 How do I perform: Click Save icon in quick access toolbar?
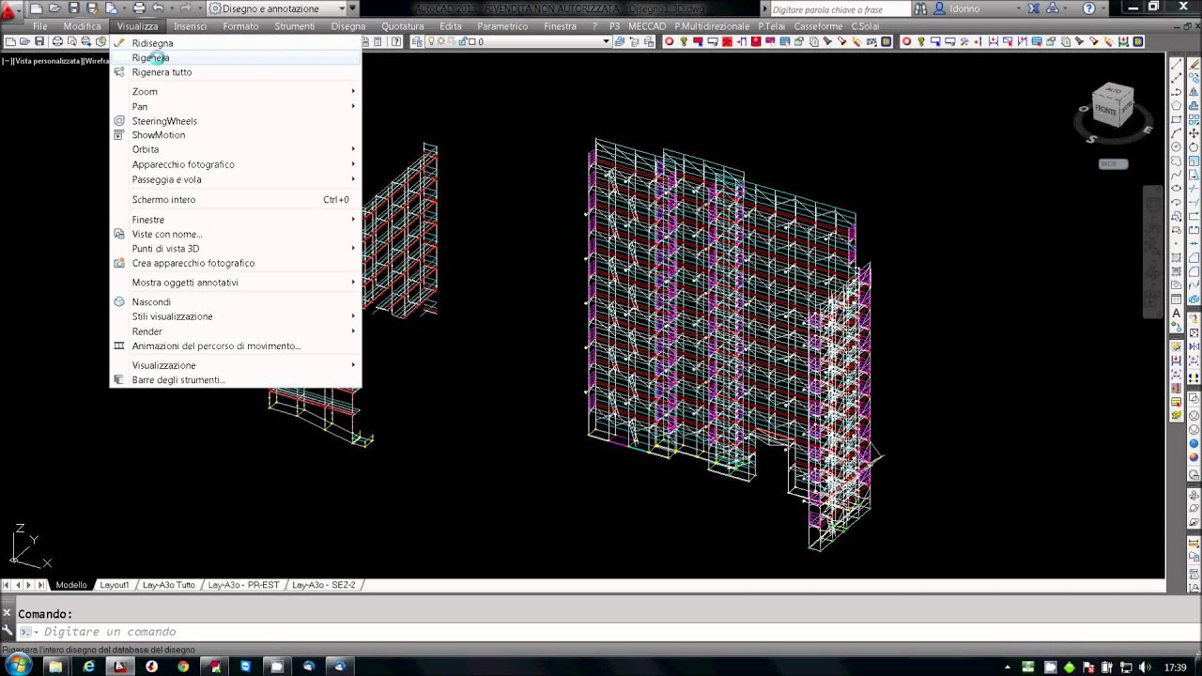pyautogui.click(x=73, y=8)
